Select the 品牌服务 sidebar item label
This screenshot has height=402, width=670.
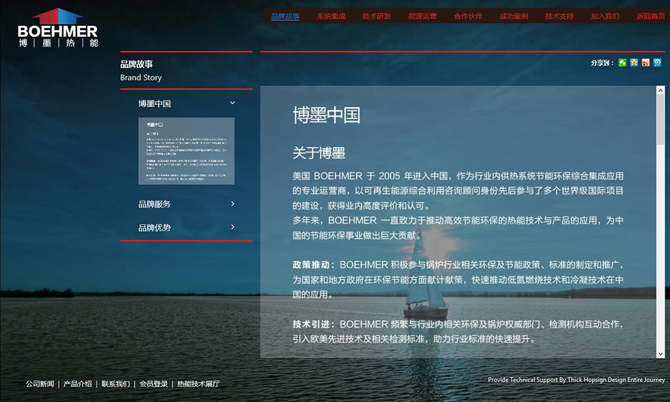pyautogui.click(x=155, y=205)
